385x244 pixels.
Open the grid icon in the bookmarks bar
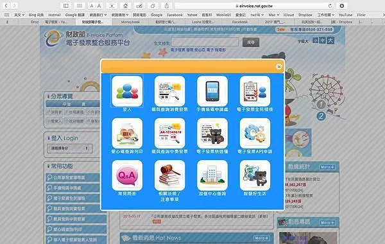7,15
